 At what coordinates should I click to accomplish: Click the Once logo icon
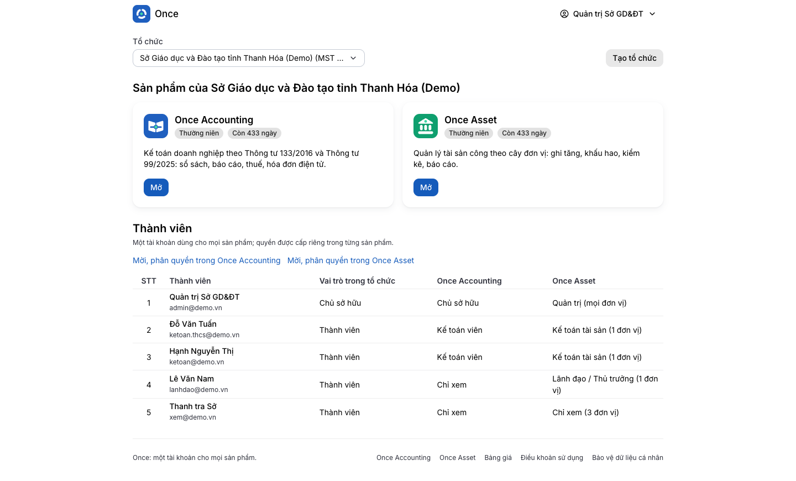click(142, 14)
